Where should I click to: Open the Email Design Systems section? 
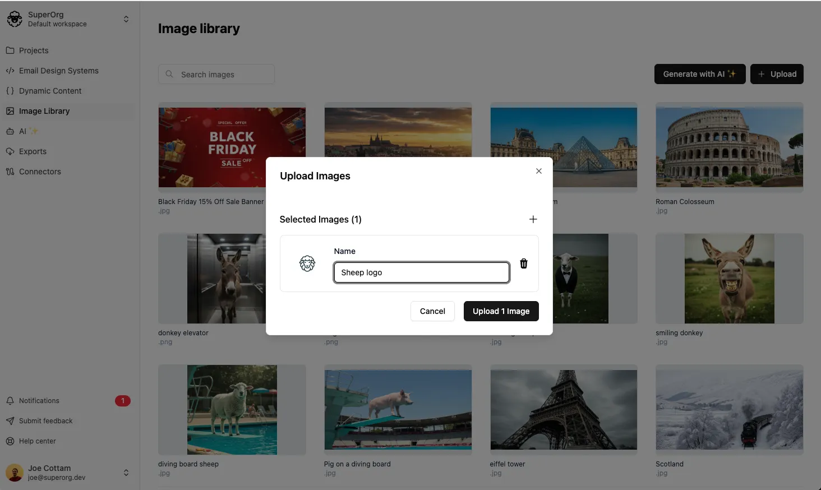[58, 71]
